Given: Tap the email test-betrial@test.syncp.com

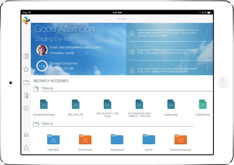Looking at the screenshot, I should coord(74,47).
